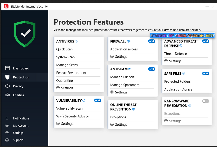Viewport: 217px width, 147px height.
Task: Click the My Account person icon
Action: click(7, 125)
